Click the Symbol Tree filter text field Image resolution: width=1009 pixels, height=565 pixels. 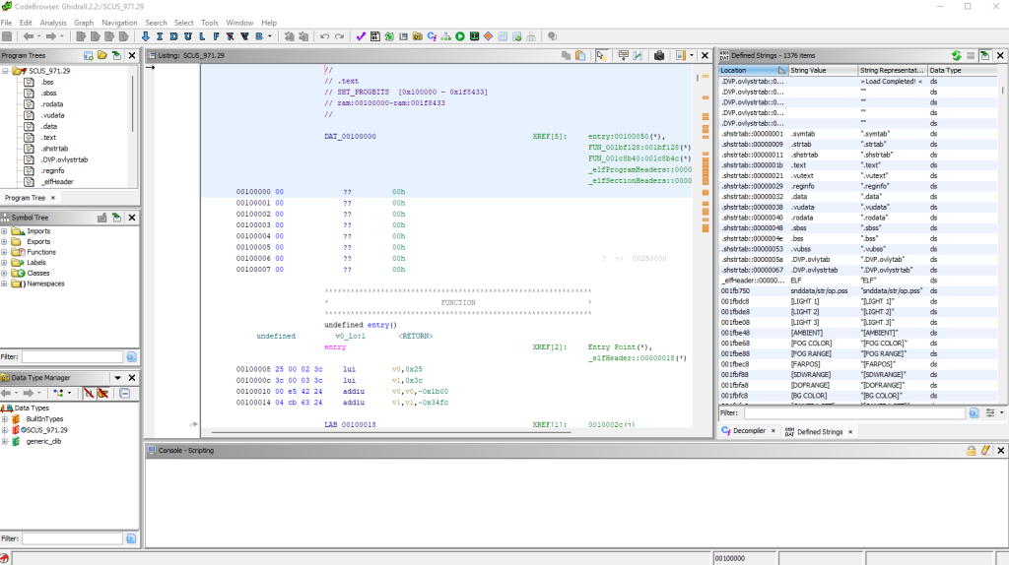coord(72,356)
